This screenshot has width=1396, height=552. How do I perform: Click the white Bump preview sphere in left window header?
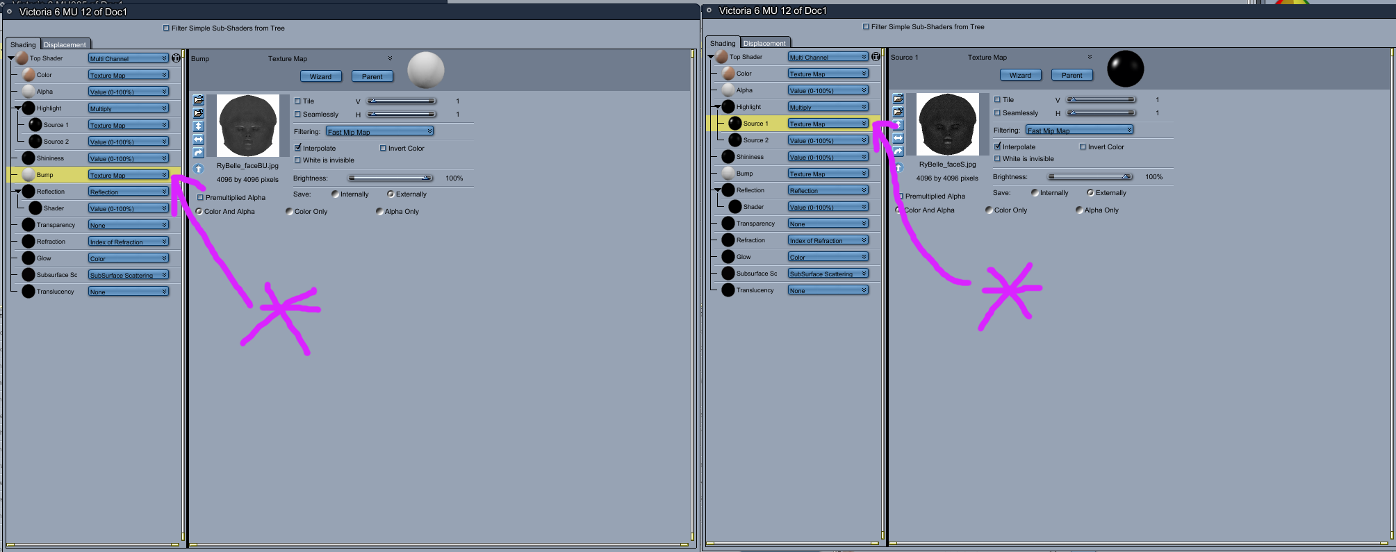click(425, 70)
